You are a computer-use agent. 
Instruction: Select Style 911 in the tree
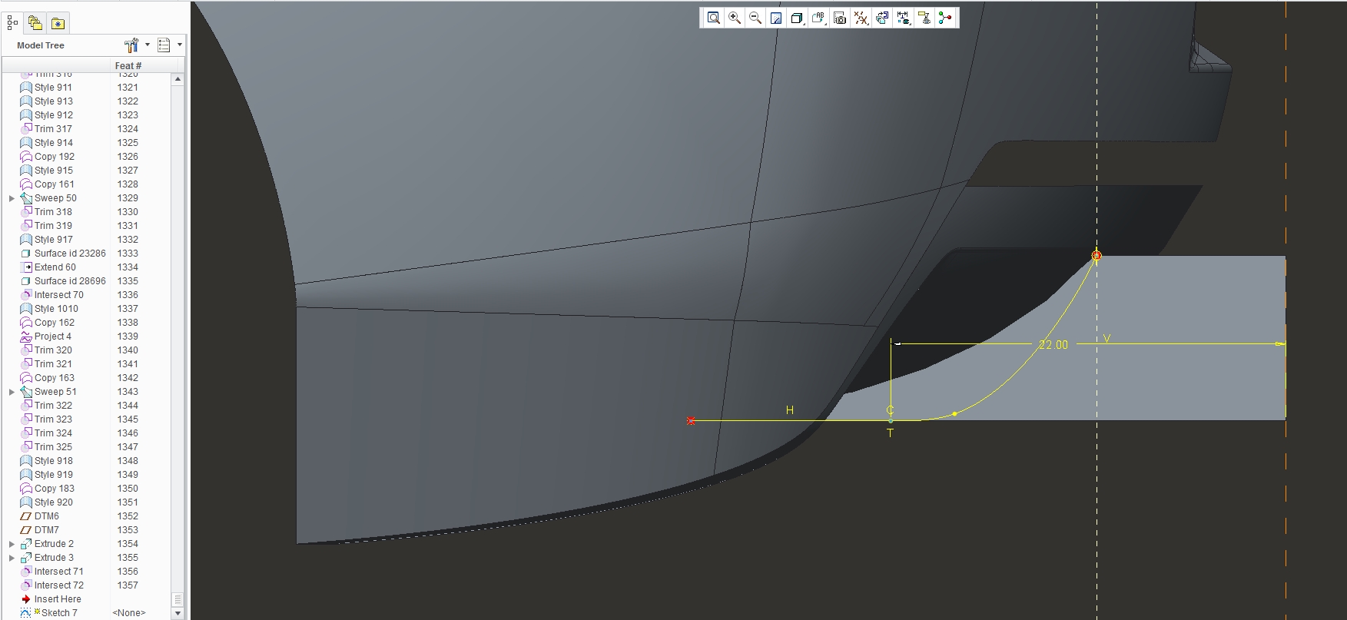[x=53, y=88]
